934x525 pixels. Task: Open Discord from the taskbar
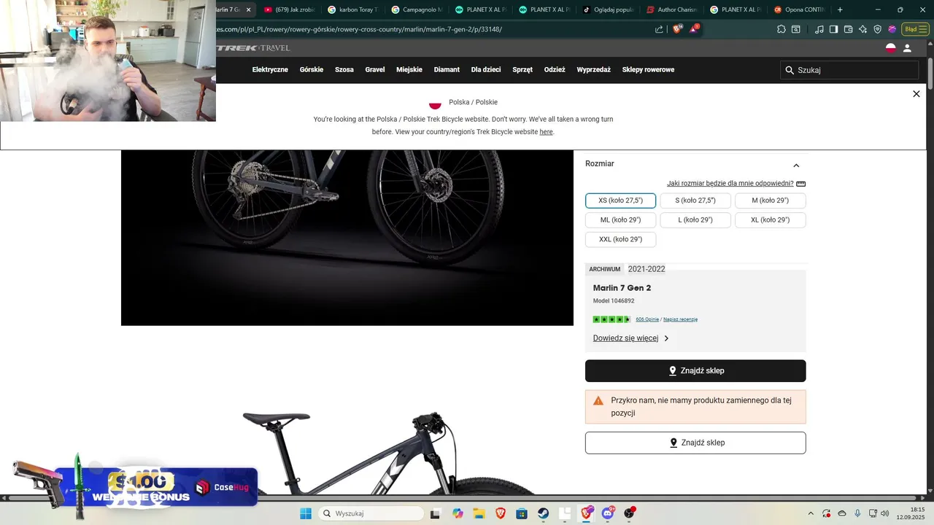608,513
